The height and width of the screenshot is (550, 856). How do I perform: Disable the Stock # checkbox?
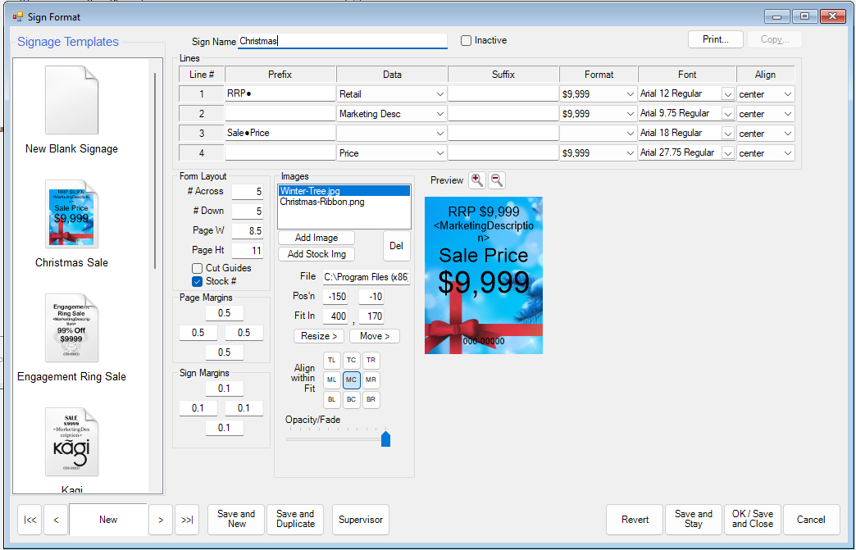coord(197,281)
